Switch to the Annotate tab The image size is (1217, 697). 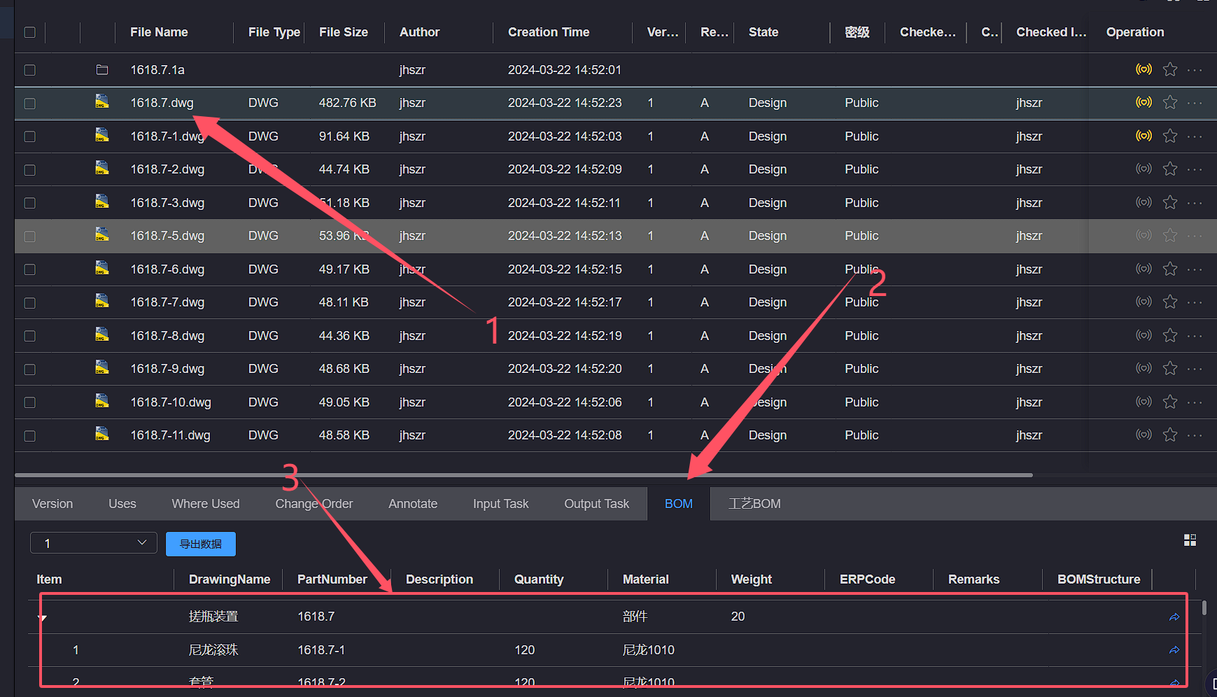[413, 504]
